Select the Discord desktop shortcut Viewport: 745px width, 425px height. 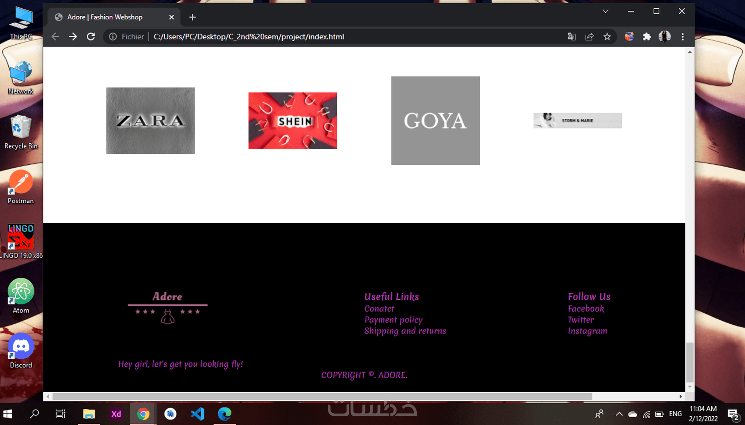pyautogui.click(x=21, y=351)
